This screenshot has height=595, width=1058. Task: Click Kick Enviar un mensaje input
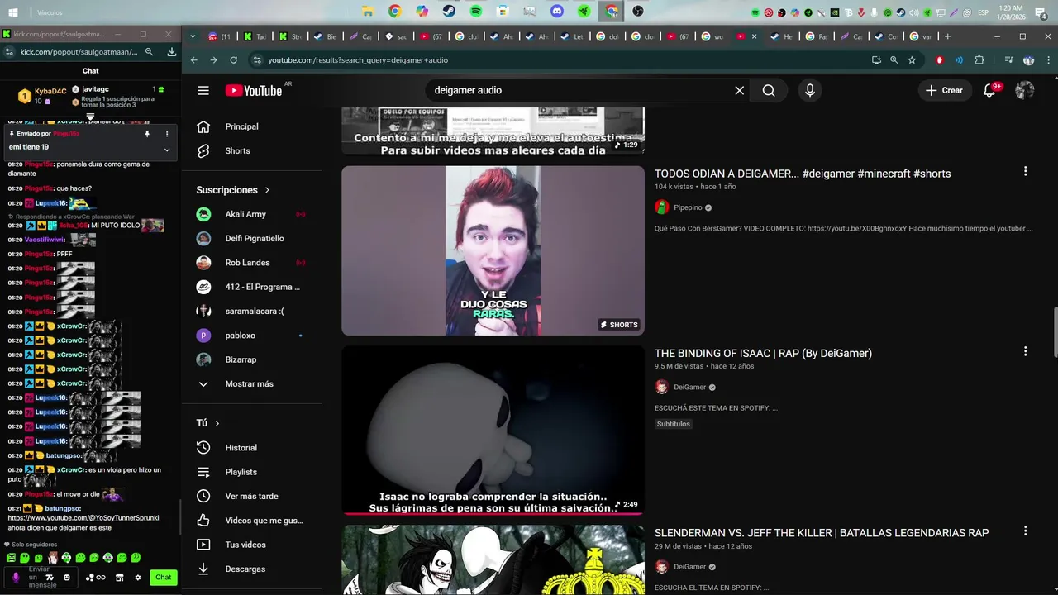[41, 578]
